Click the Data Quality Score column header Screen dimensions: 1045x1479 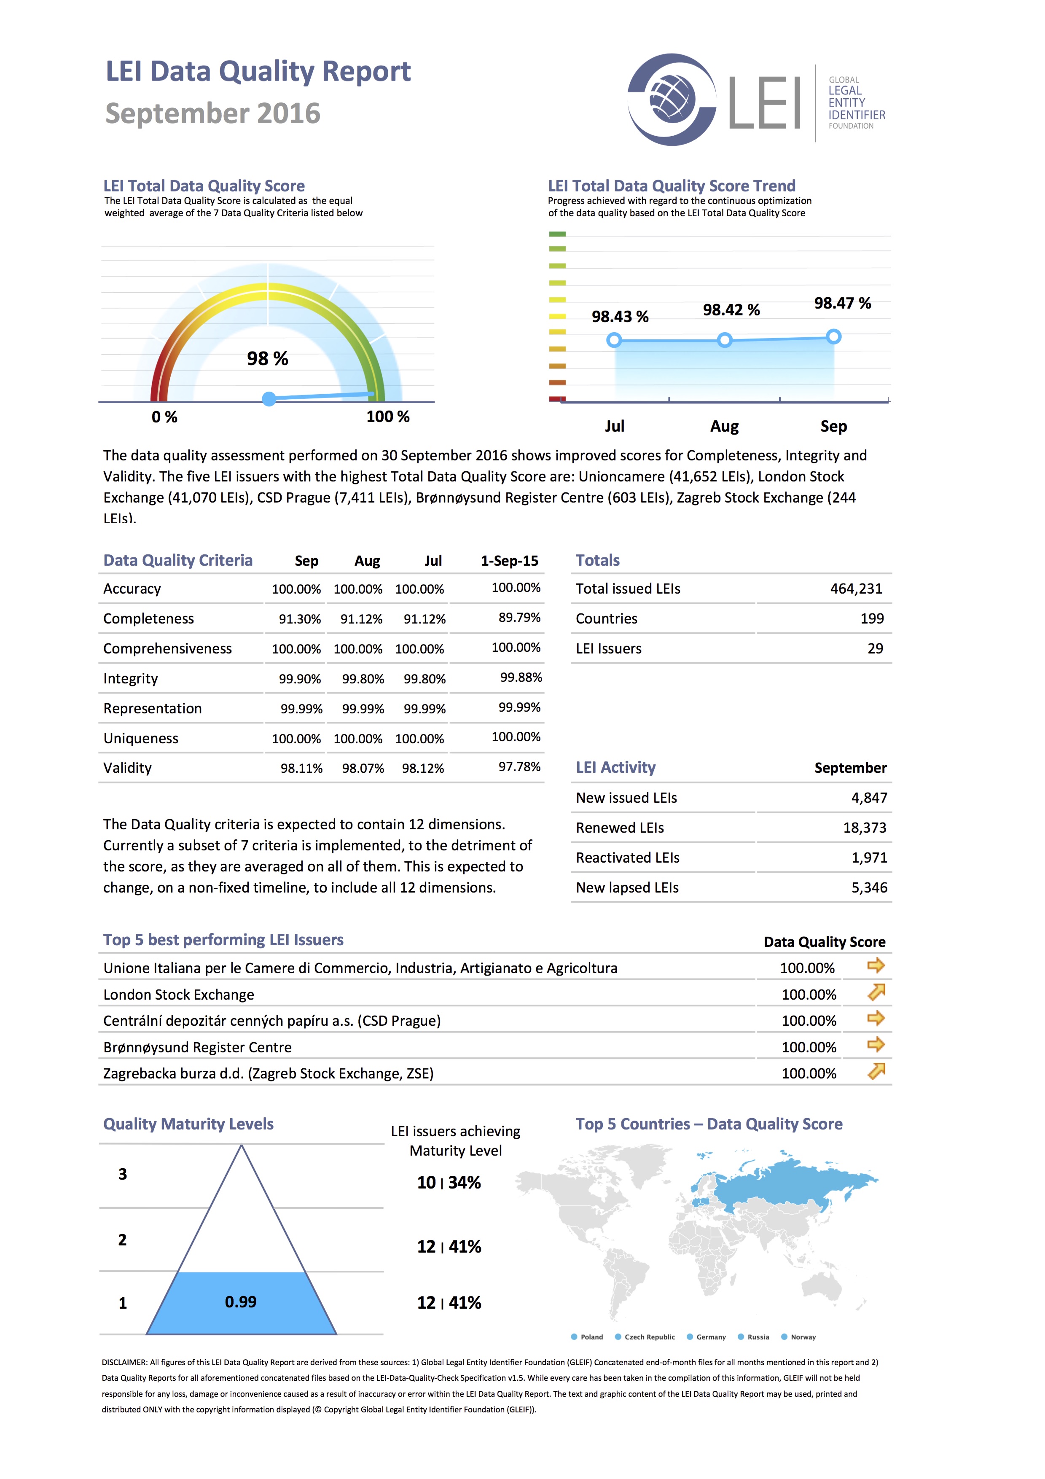[824, 942]
